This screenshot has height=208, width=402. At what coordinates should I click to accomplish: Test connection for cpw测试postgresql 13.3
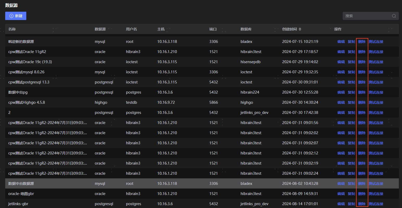tap(376, 82)
